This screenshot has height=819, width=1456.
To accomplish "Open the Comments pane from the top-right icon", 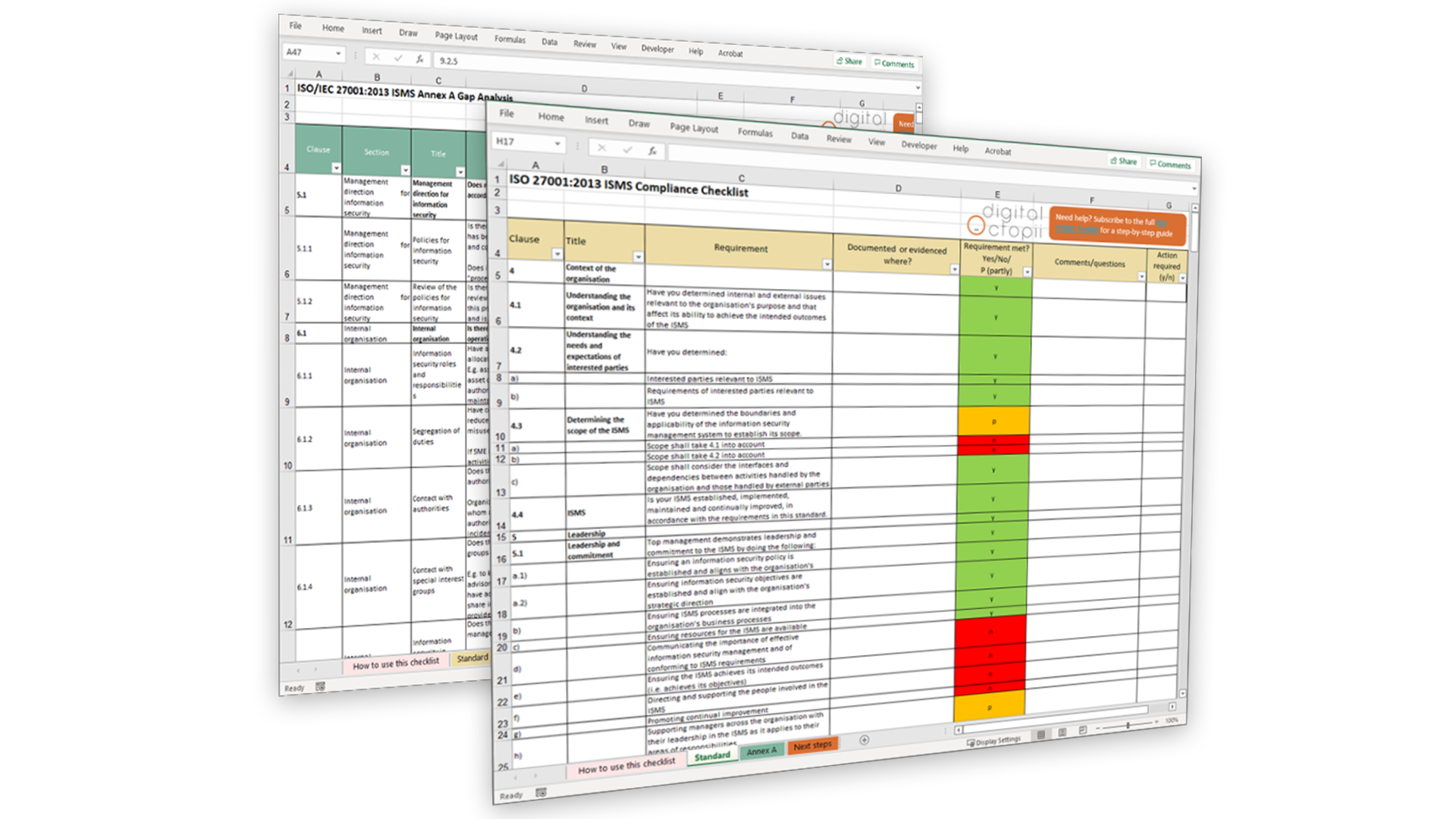I will [1169, 164].
